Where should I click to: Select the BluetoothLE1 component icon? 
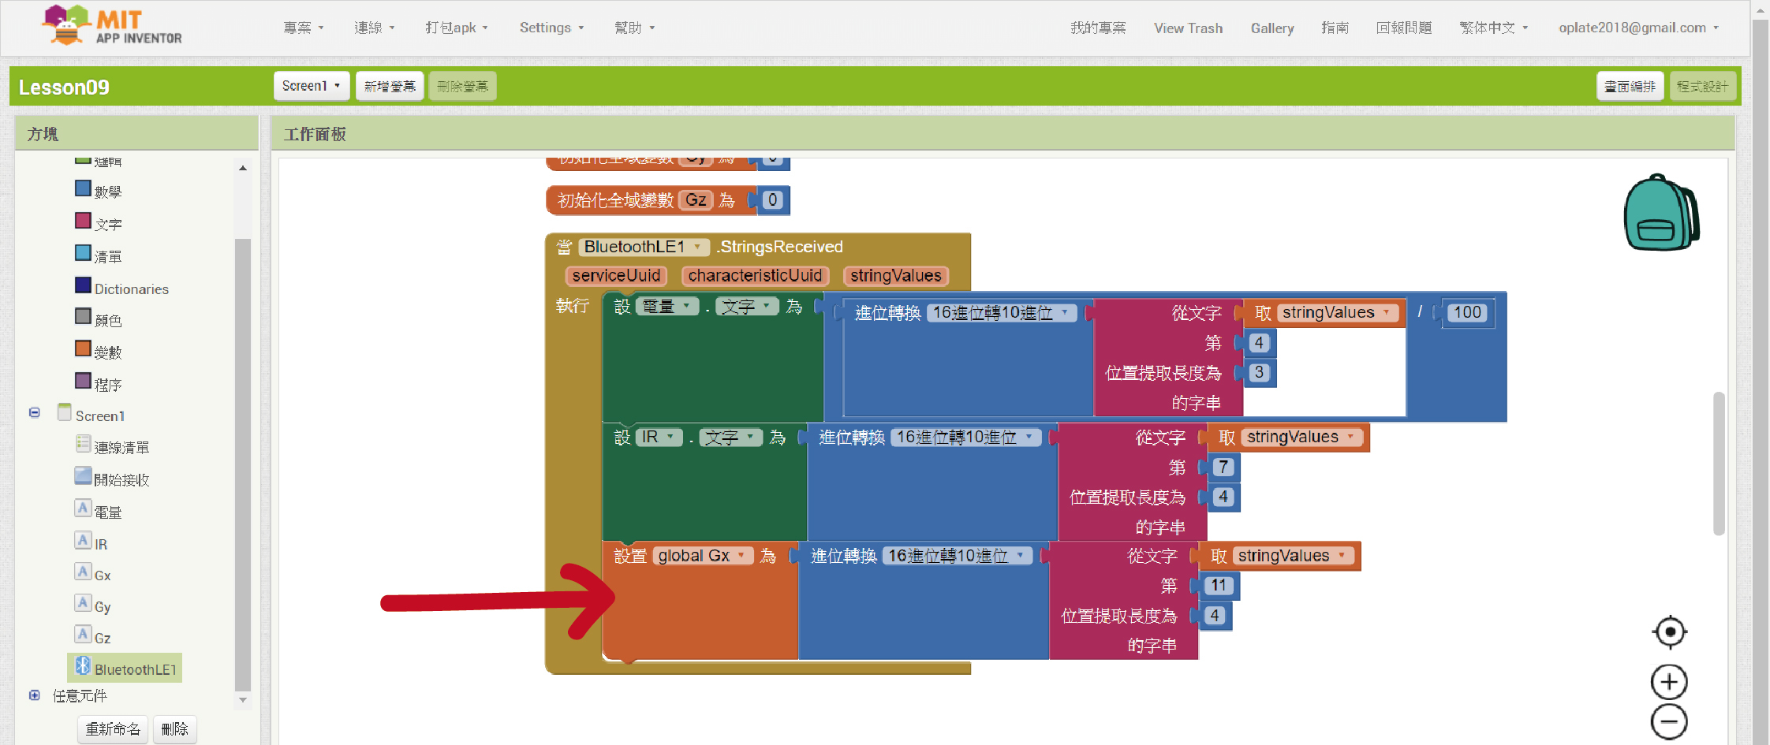[x=84, y=667]
